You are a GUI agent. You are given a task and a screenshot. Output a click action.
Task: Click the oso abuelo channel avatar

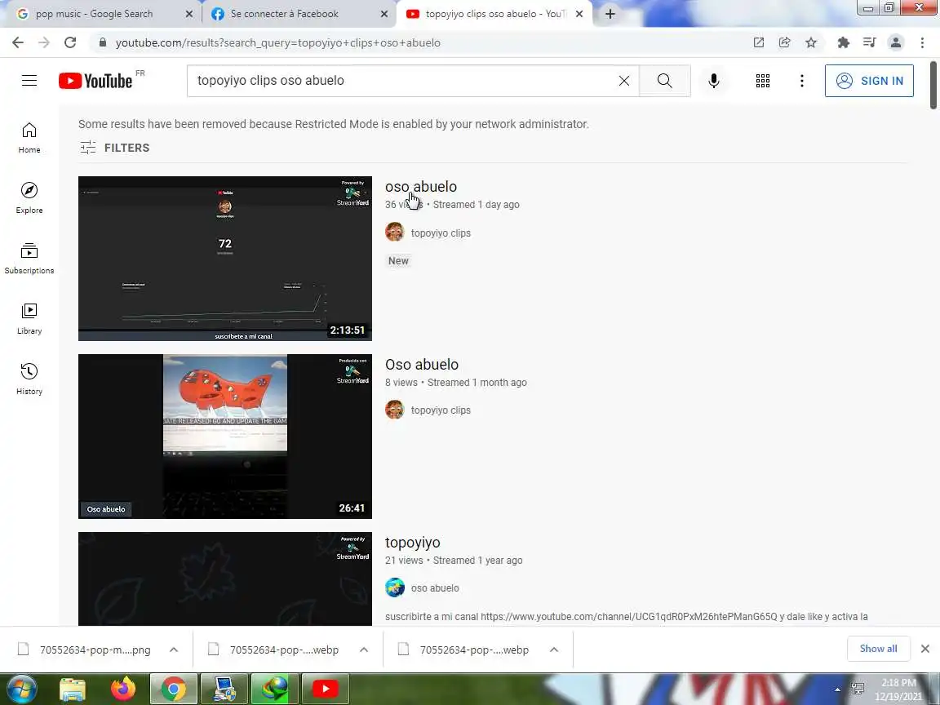(394, 587)
